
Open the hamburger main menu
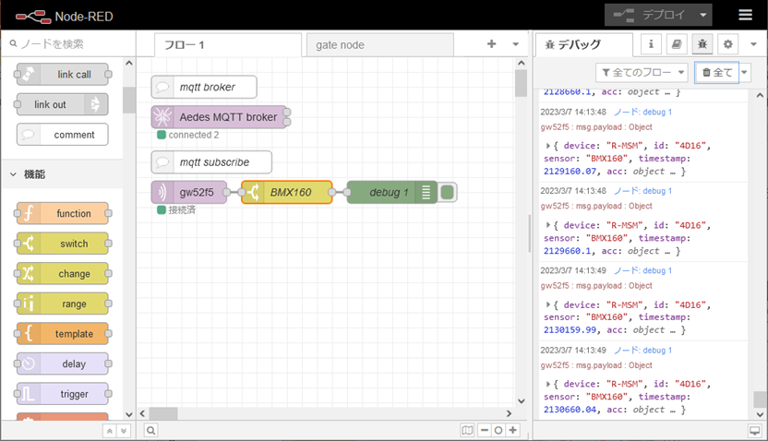pos(745,15)
